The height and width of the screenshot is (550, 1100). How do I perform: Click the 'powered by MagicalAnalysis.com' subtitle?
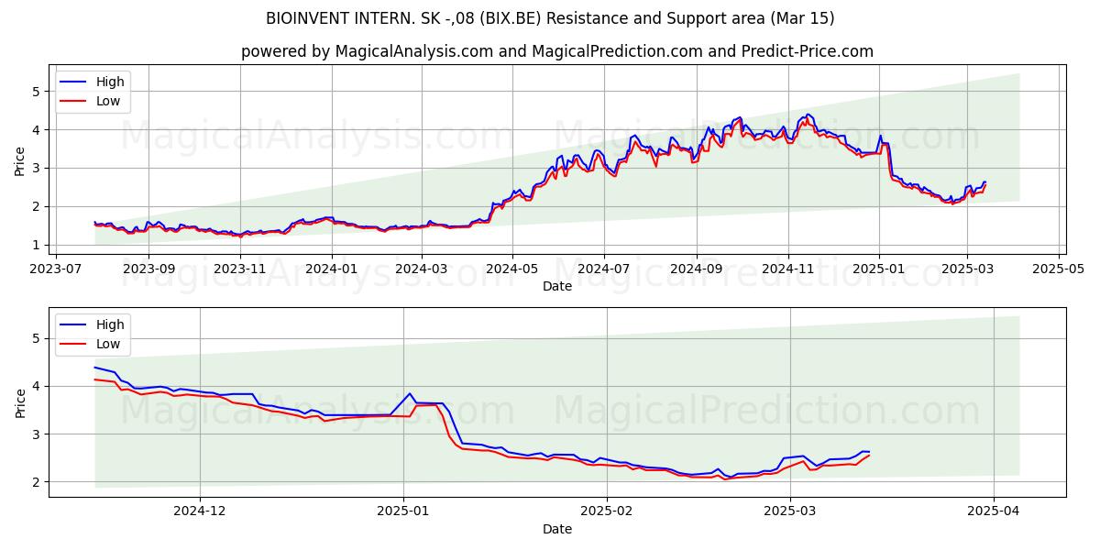(557, 51)
